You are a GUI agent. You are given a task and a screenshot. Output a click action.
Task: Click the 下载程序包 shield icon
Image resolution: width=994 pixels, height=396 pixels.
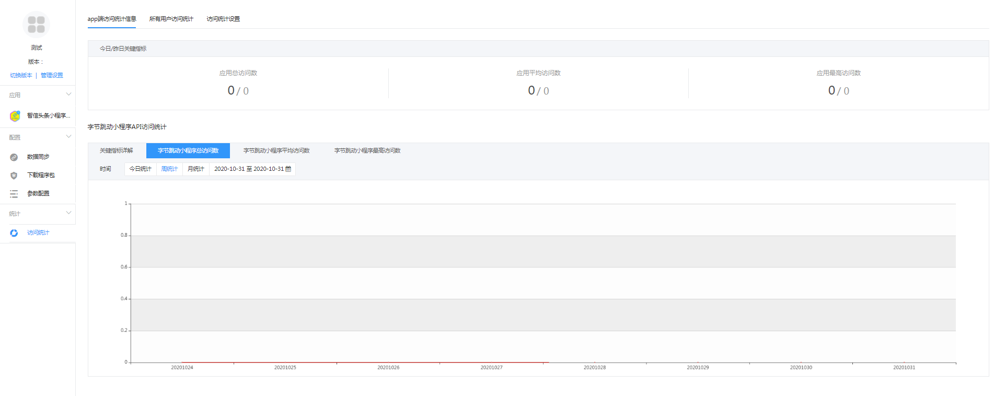tap(14, 176)
